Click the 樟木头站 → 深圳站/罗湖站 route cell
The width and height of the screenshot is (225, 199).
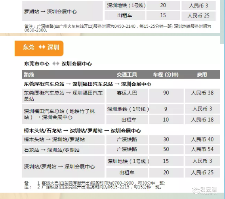pos(63,139)
